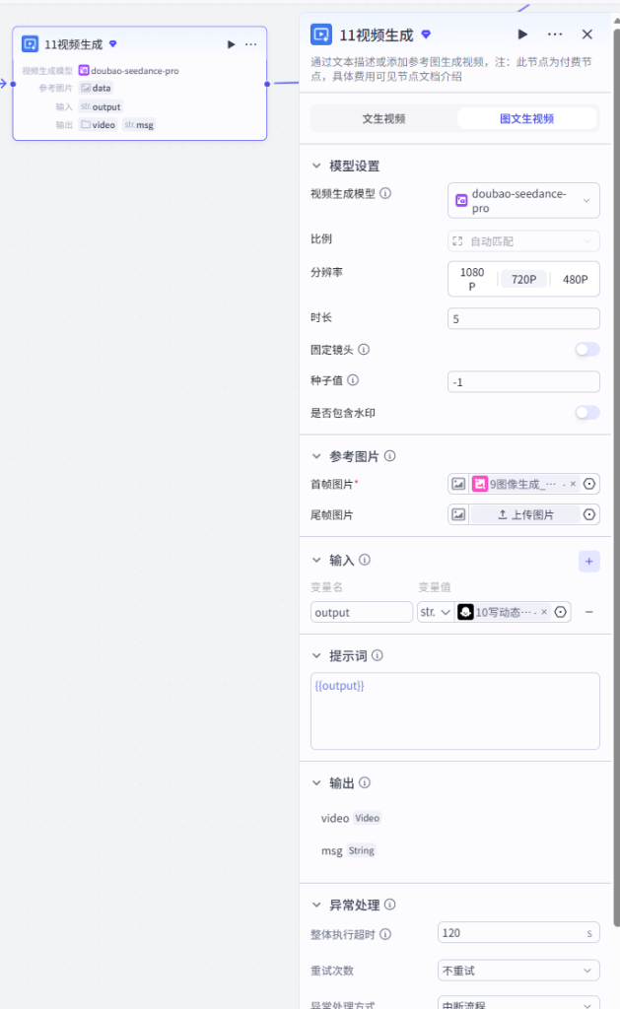Image resolution: width=620 pixels, height=1009 pixels.
Task: Toggle the 固定镜头 switch
Action: (x=587, y=350)
